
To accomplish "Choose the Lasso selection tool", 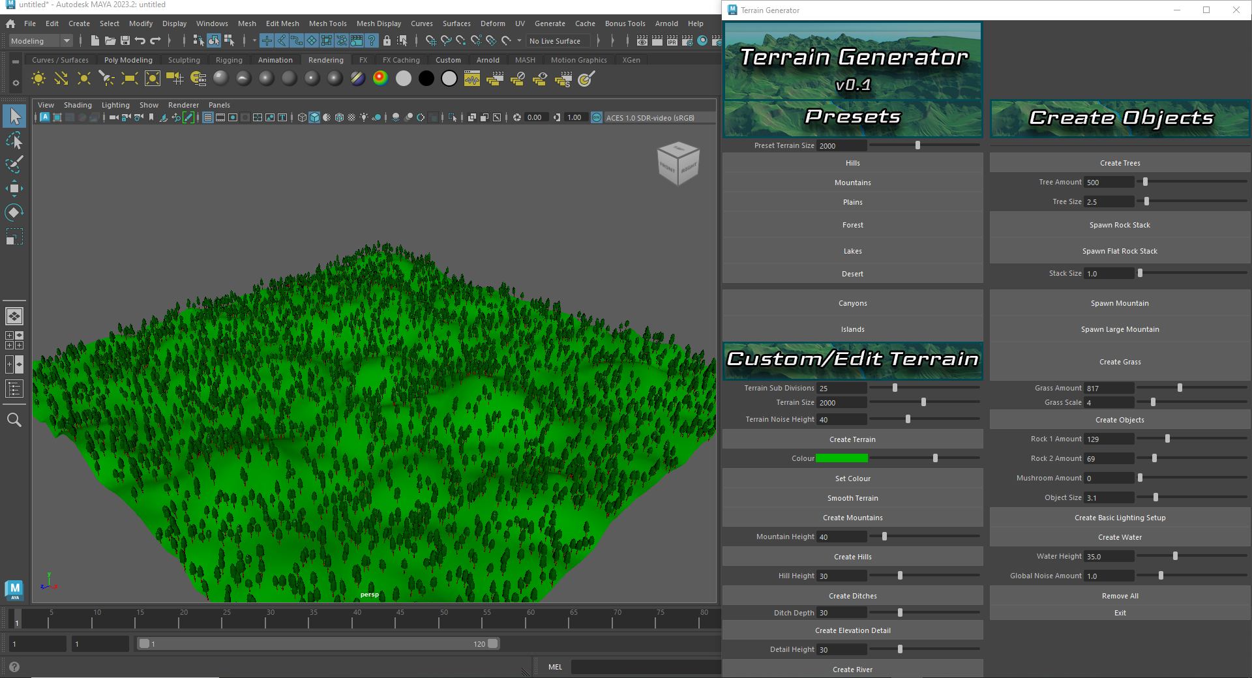I will 14,141.
